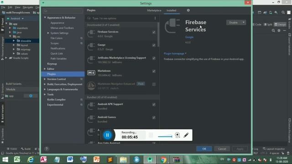Open Microsoft Access from taskbar

coord(44,159)
